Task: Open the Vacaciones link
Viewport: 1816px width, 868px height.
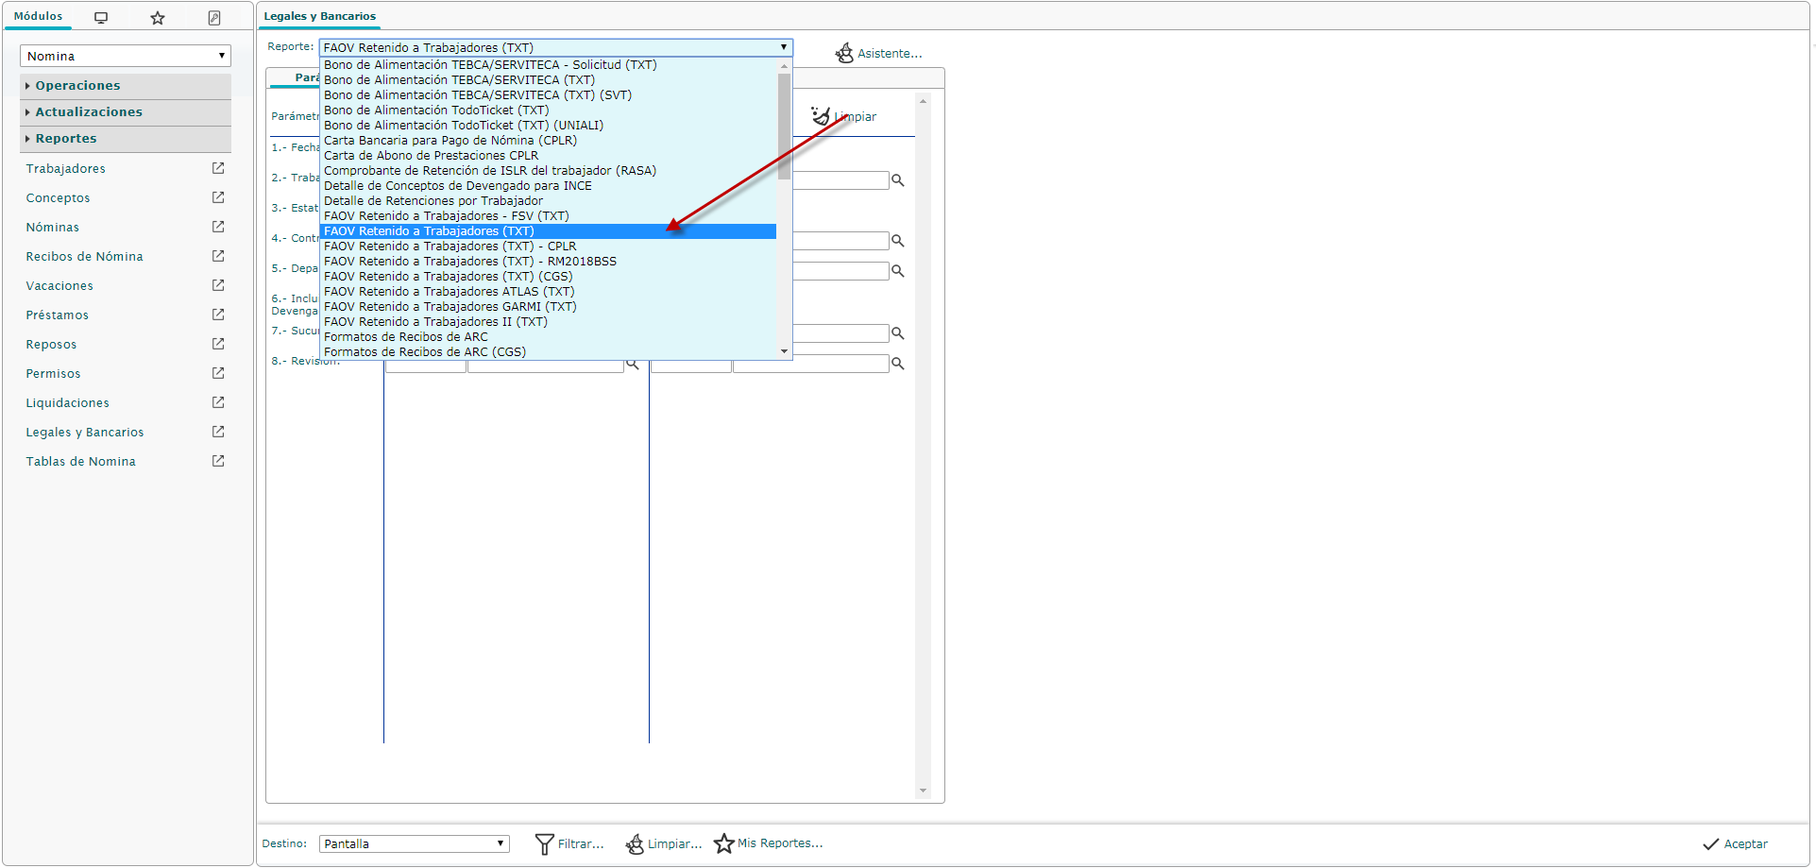Action: coord(59,285)
